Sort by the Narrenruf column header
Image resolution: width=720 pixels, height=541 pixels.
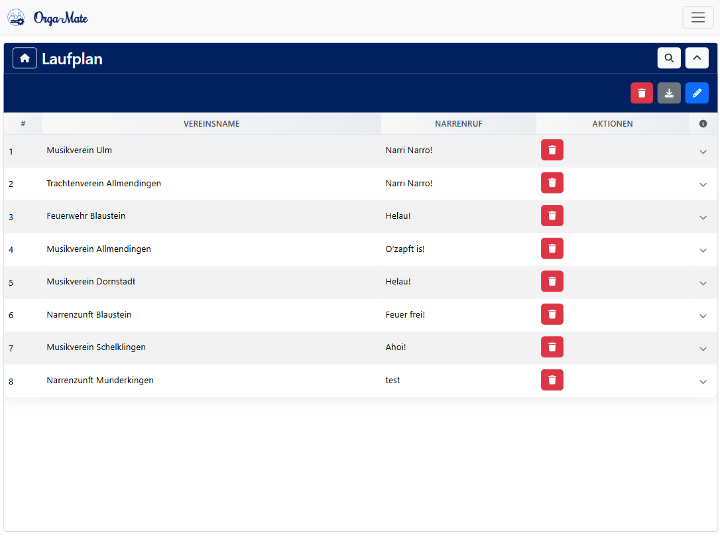(458, 124)
